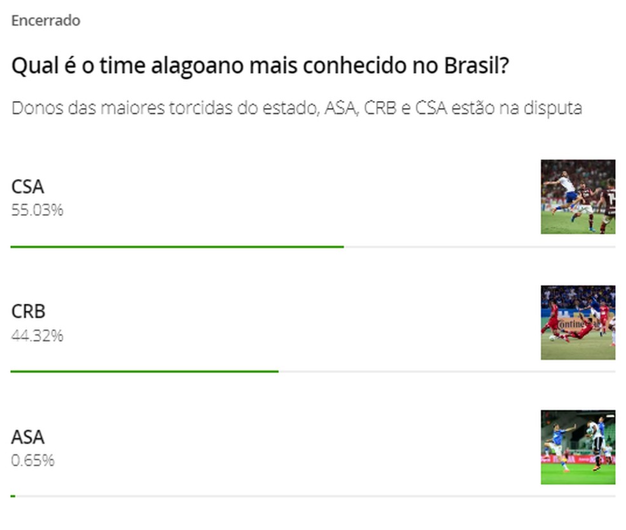This screenshot has width=626, height=530.
Task: Click the green filled part of CRB bar
Action: 144,371
